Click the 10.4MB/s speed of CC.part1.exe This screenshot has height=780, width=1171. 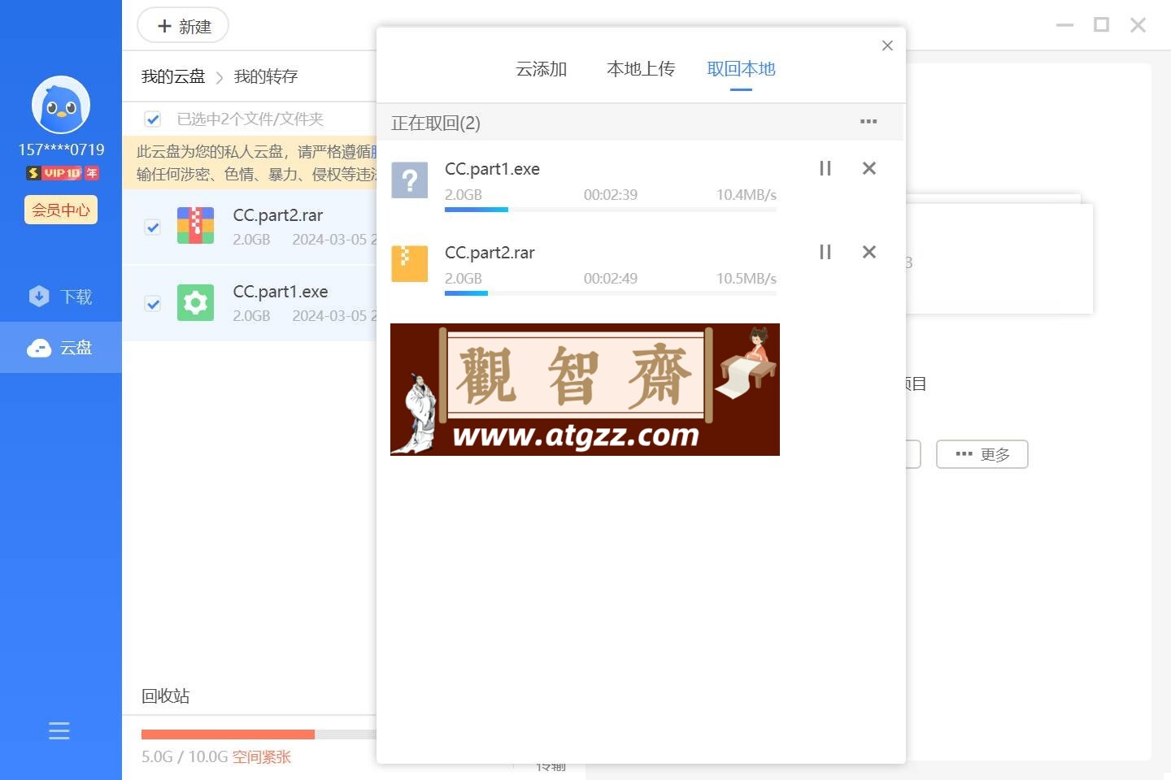pyautogui.click(x=747, y=195)
